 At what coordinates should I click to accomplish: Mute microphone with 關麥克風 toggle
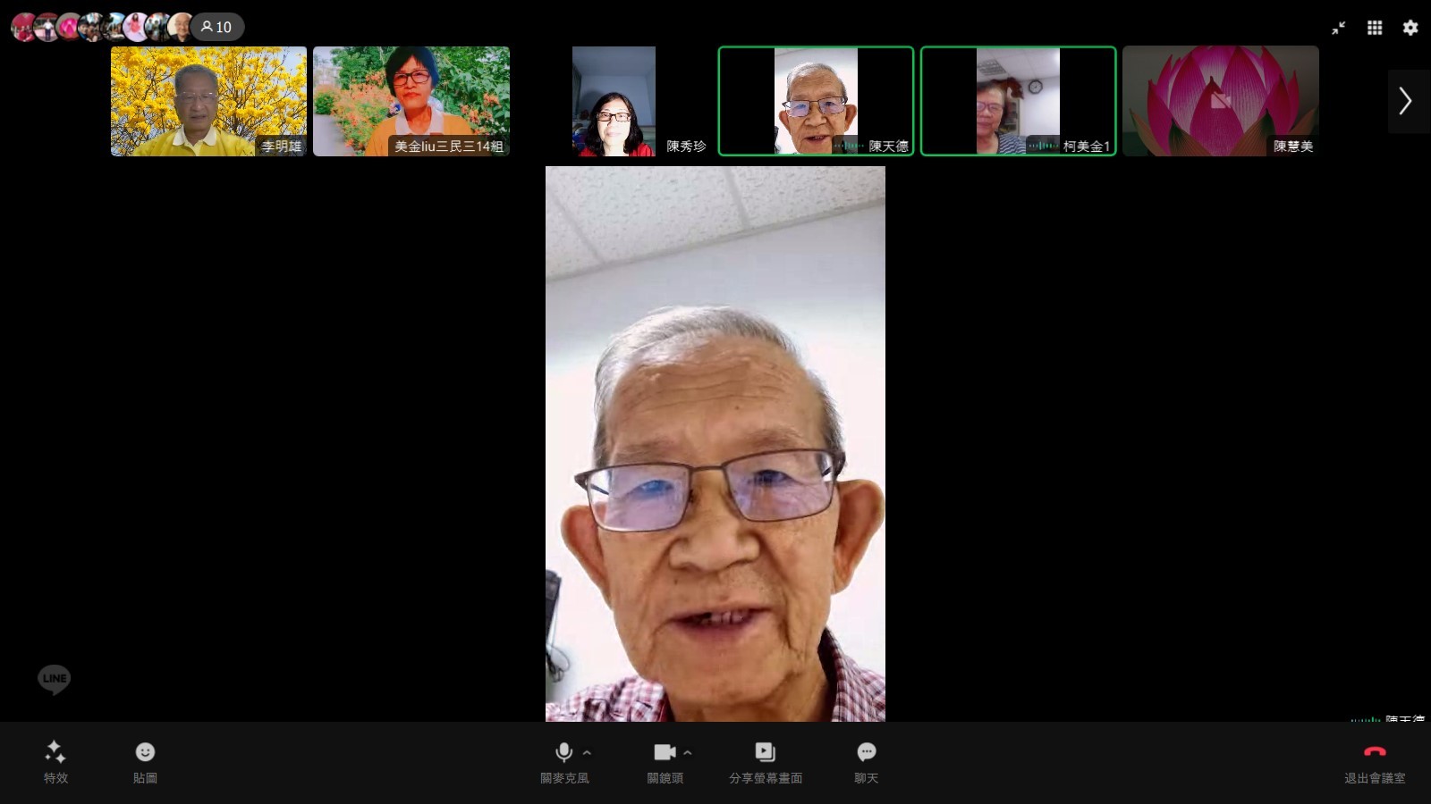[x=563, y=752]
